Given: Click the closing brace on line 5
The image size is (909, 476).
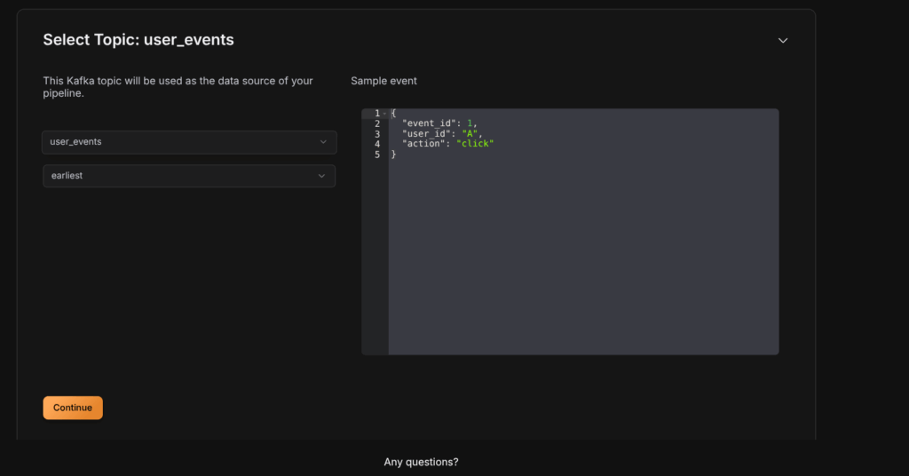Looking at the screenshot, I should click(x=393, y=155).
